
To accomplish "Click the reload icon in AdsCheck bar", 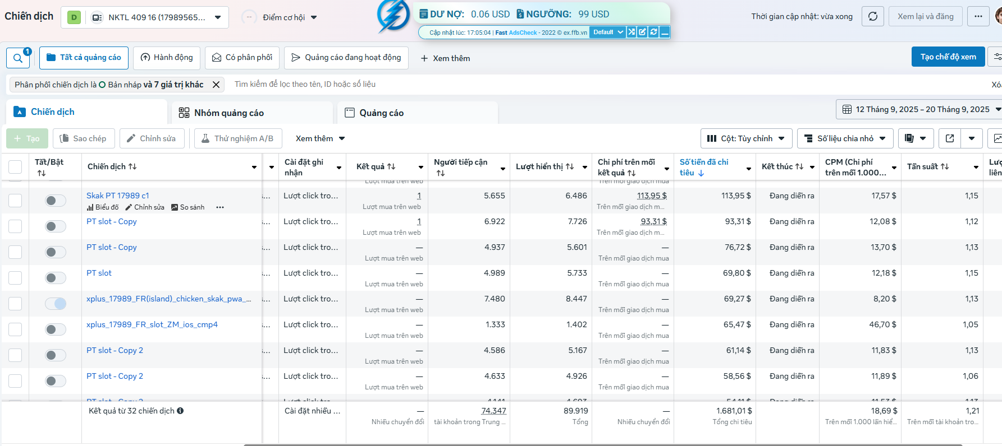I will [x=653, y=32].
